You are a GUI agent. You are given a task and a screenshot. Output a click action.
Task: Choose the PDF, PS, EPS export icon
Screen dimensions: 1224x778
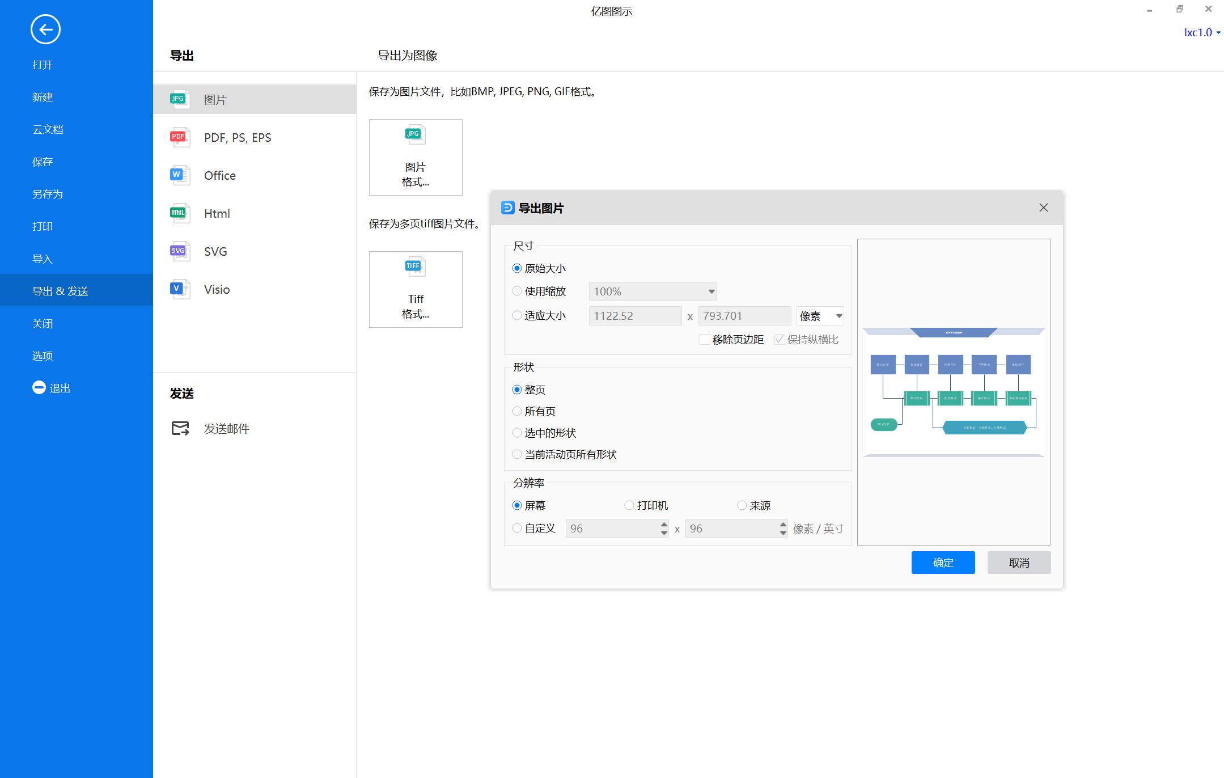[179, 137]
